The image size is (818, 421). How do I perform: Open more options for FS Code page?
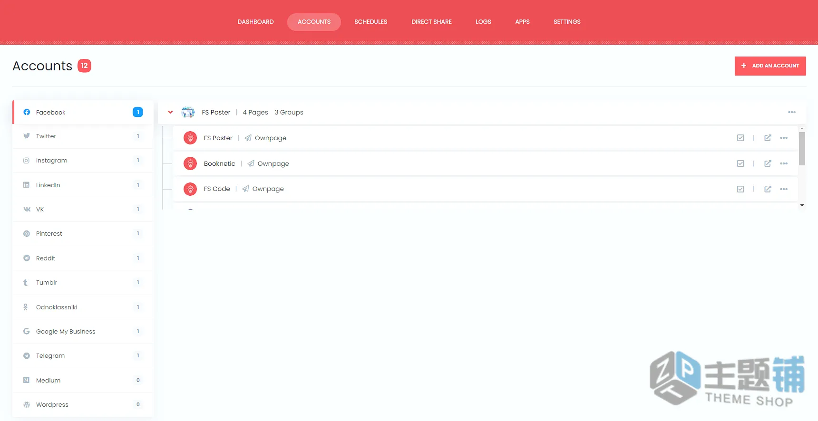click(784, 189)
